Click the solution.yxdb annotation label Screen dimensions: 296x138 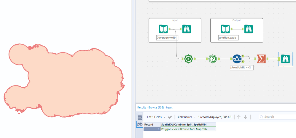[228, 38]
